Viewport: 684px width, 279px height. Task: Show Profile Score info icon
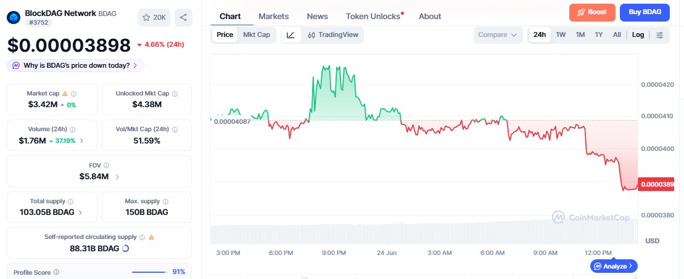pyautogui.click(x=56, y=272)
